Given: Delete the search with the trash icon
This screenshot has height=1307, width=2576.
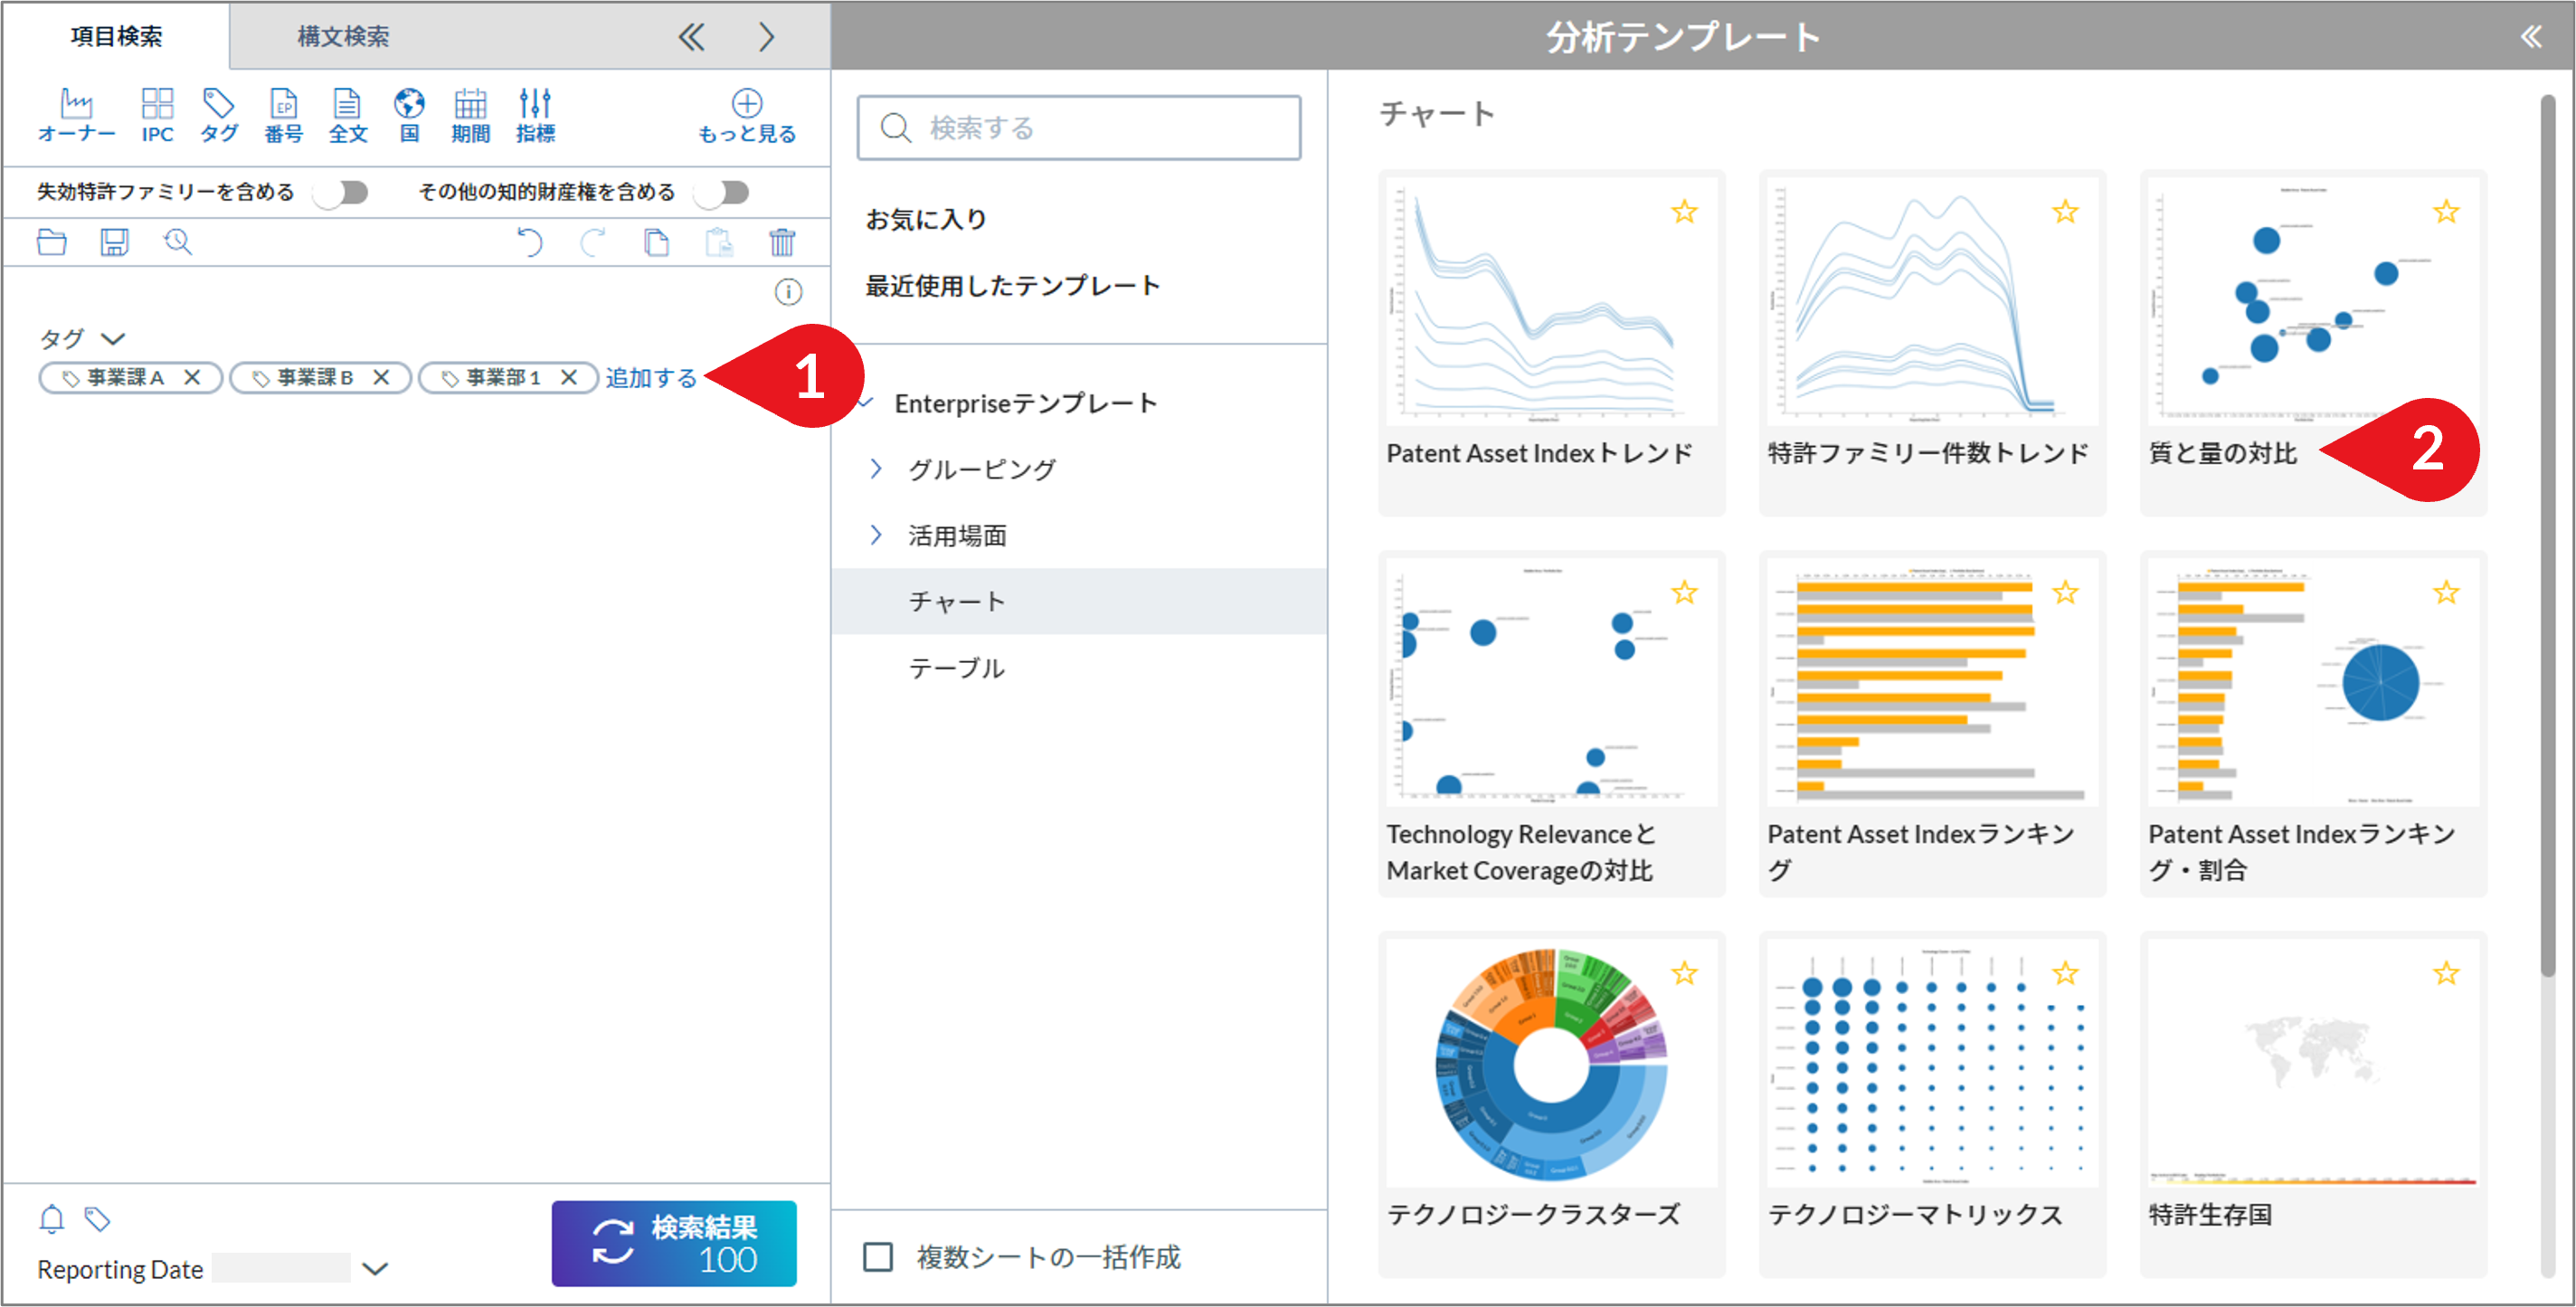Looking at the screenshot, I should 784,242.
